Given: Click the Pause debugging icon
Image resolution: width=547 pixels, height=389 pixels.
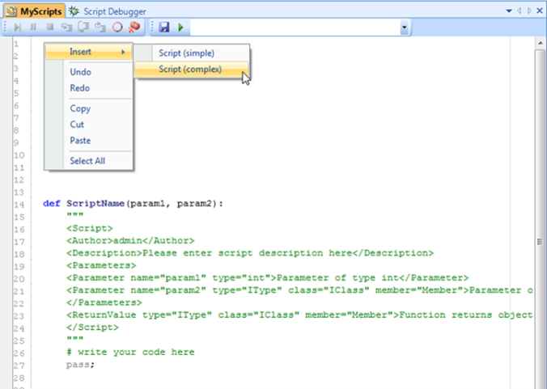Looking at the screenshot, I should (x=33, y=27).
